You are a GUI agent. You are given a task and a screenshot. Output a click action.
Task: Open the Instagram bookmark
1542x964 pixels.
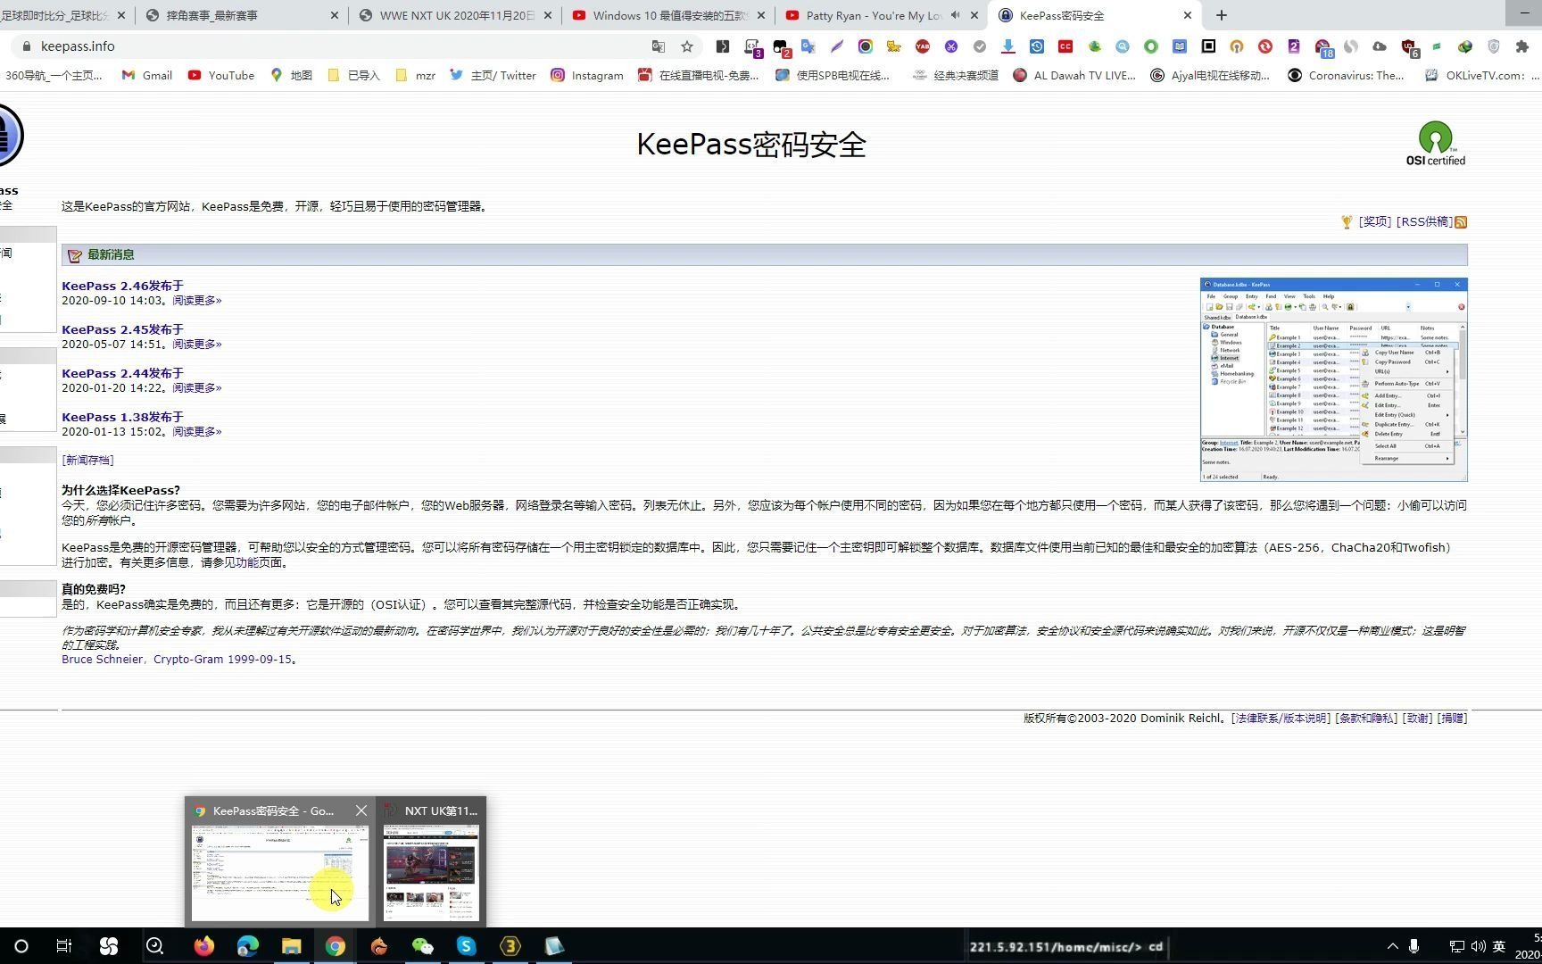(587, 75)
